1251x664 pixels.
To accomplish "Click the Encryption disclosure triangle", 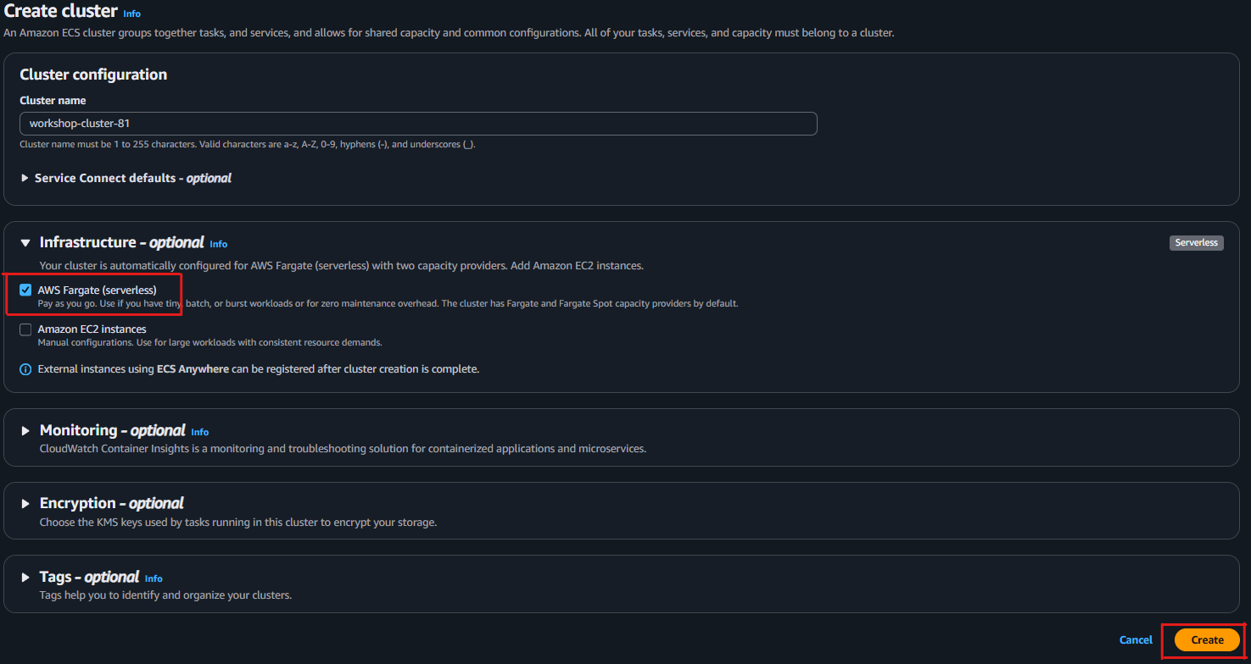I will pos(25,501).
